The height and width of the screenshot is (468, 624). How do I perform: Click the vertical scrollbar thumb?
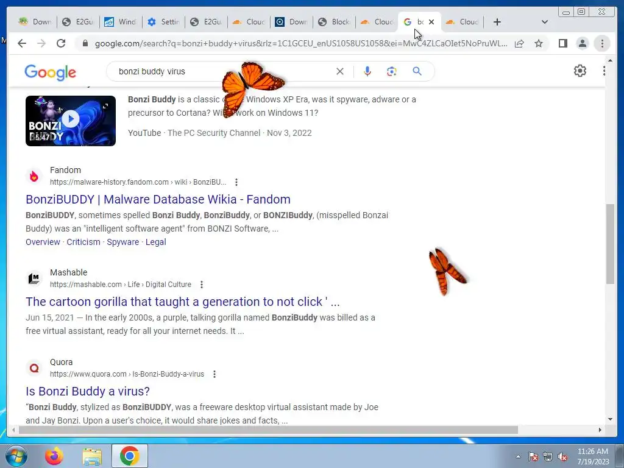click(610, 244)
